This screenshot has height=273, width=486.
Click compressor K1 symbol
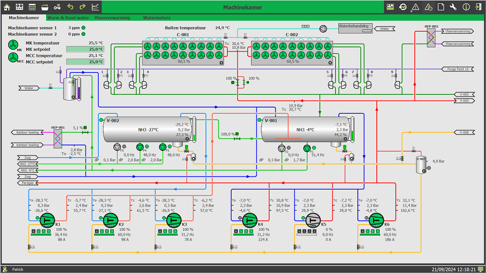tap(47, 220)
